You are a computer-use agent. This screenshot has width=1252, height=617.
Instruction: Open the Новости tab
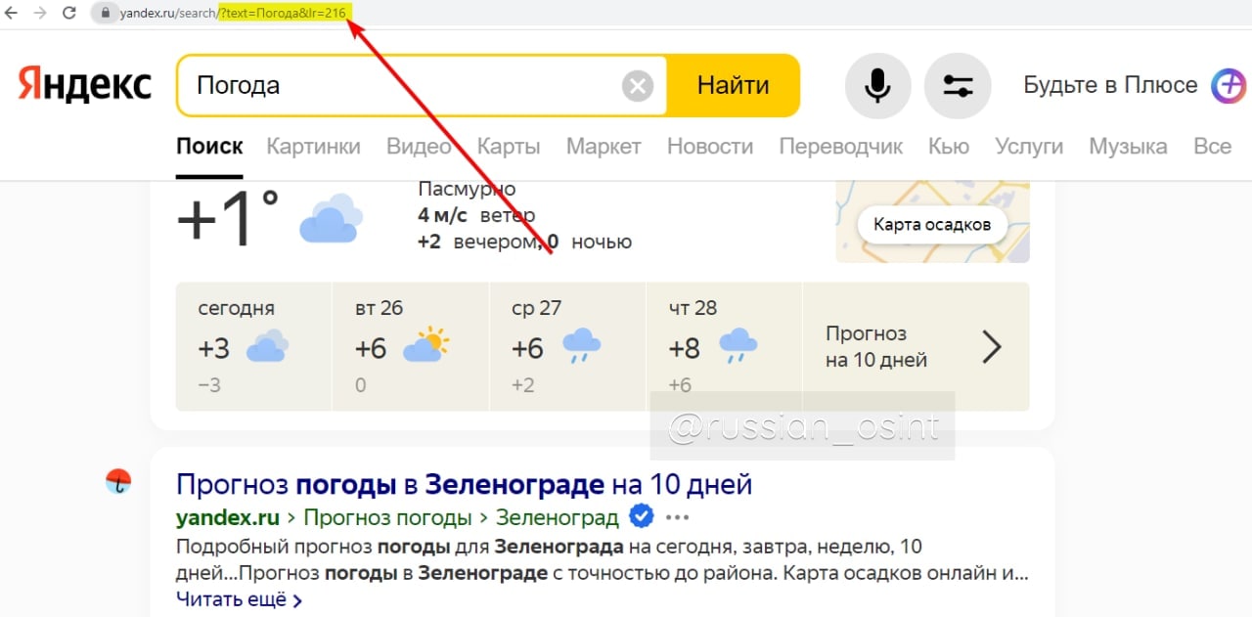(710, 147)
